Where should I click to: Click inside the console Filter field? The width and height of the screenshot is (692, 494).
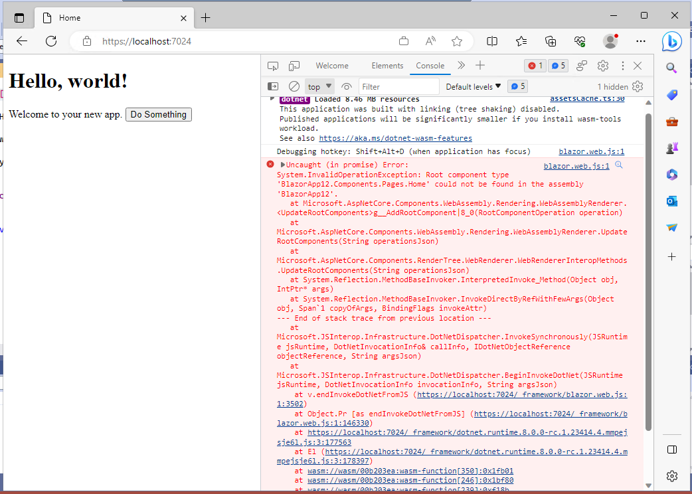(398, 86)
